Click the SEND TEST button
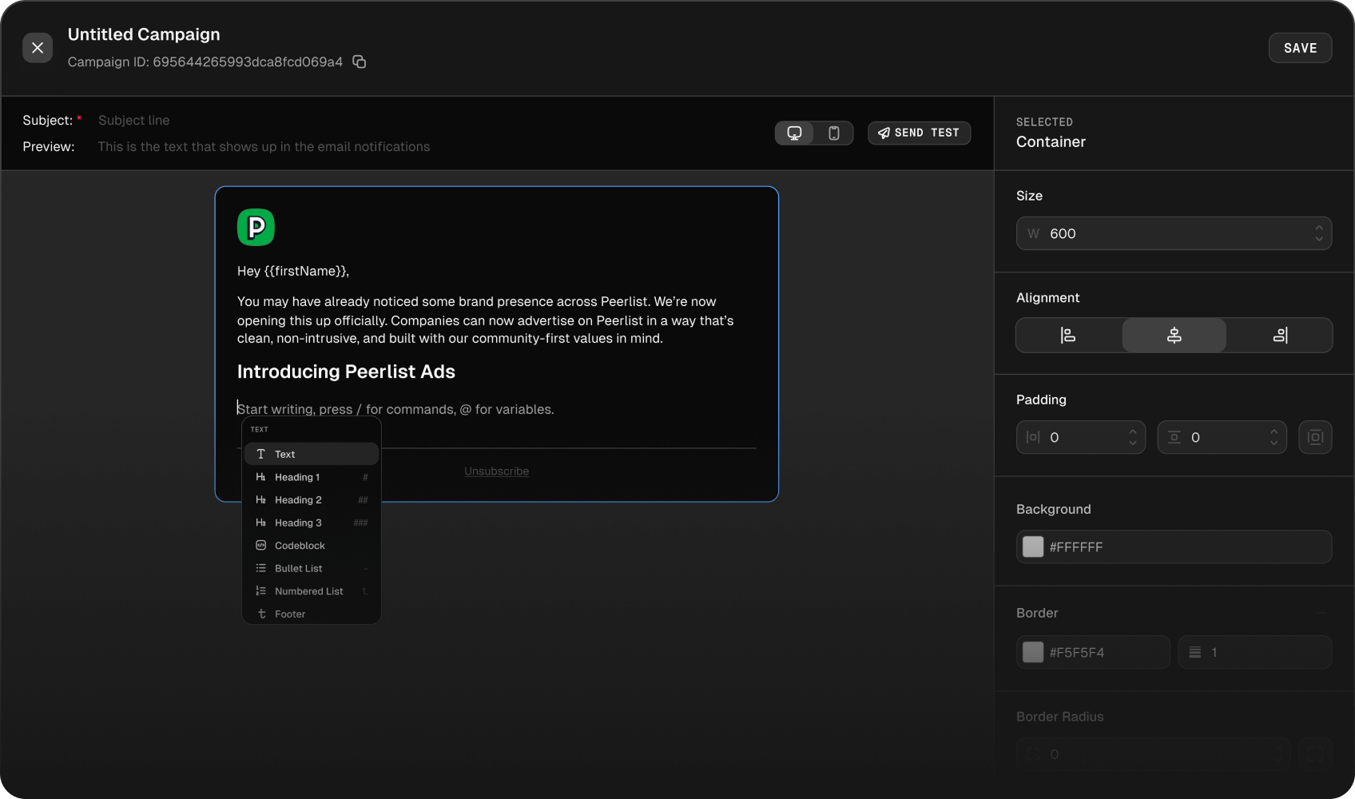The height and width of the screenshot is (799, 1355). pos(919,133)
